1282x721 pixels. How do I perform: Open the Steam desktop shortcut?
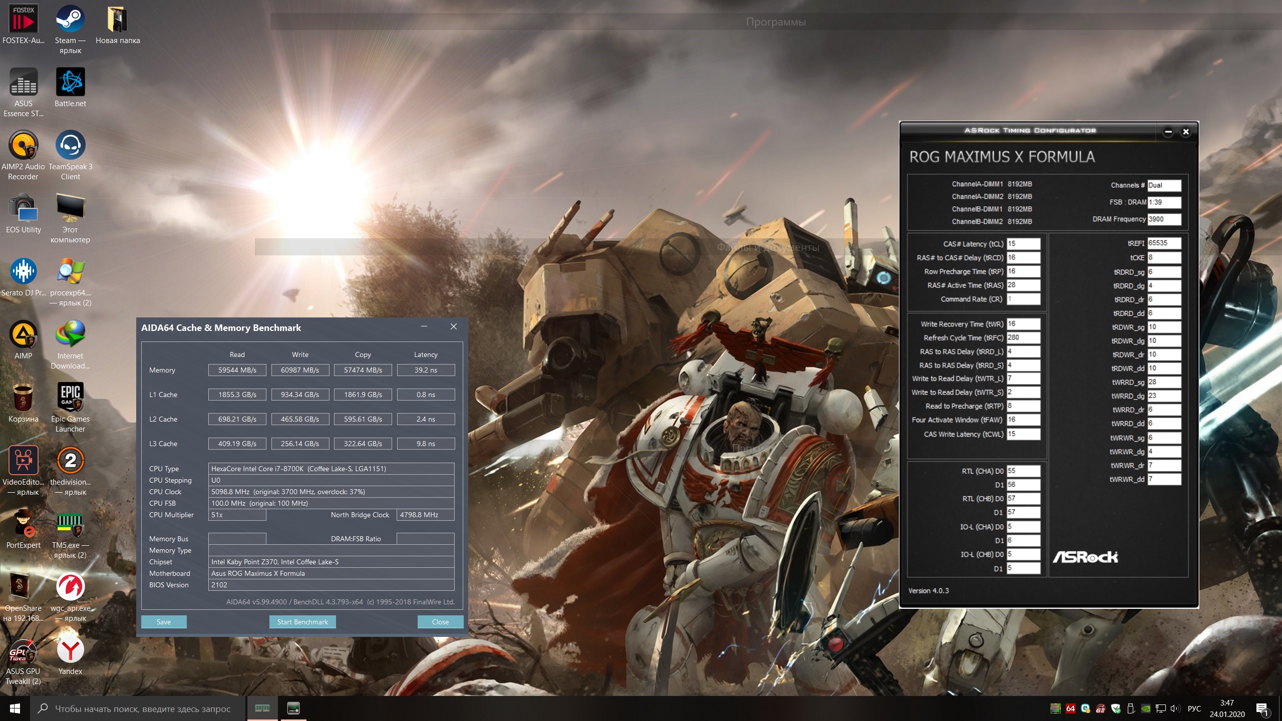click(70, 20)
